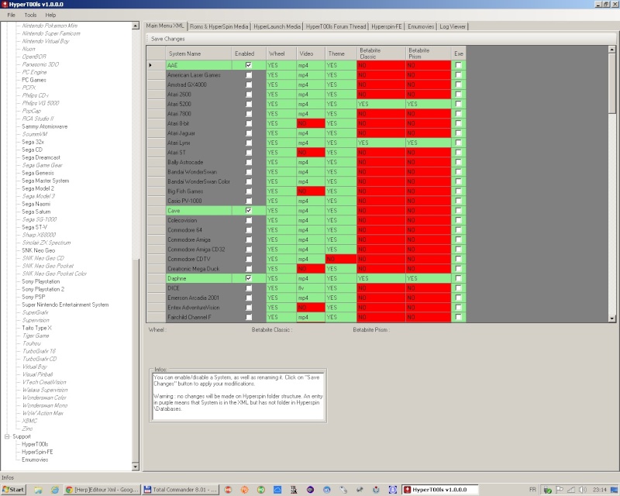This screenshot has width=620, height=496.
Task: Click the black and white TM taskbar icon
Action: [294, 490]
